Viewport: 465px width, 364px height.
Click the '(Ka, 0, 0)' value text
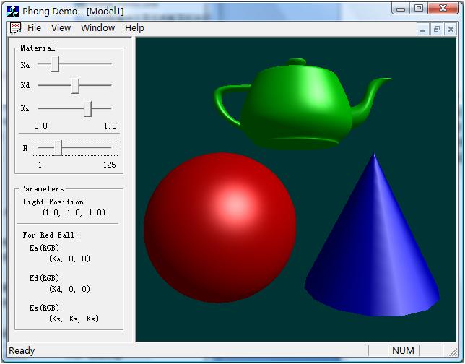70,259
